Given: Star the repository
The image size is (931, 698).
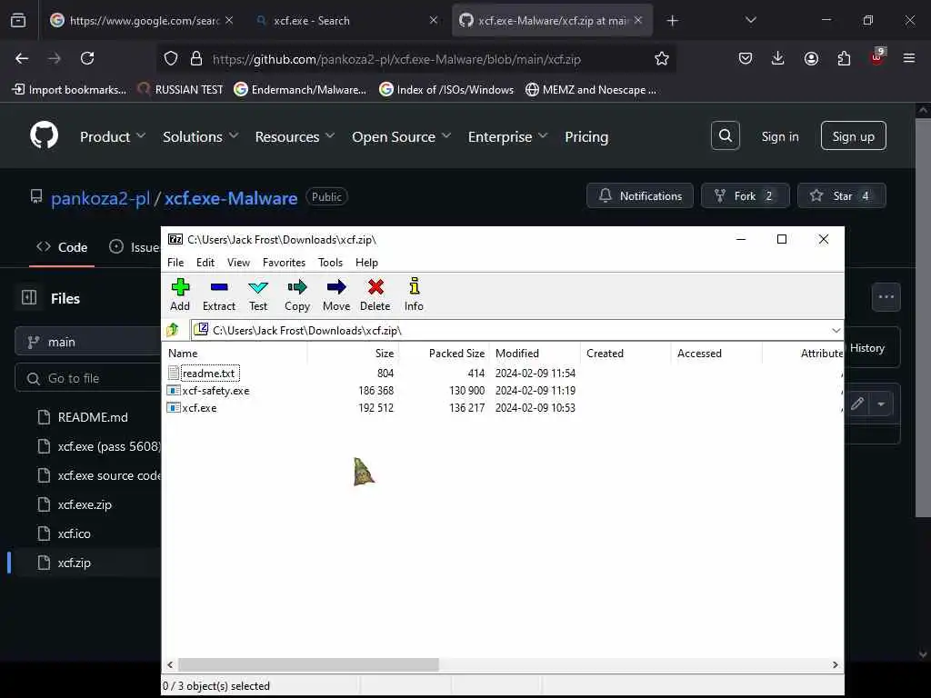Looking at the screenshot, I should [841, 196].
